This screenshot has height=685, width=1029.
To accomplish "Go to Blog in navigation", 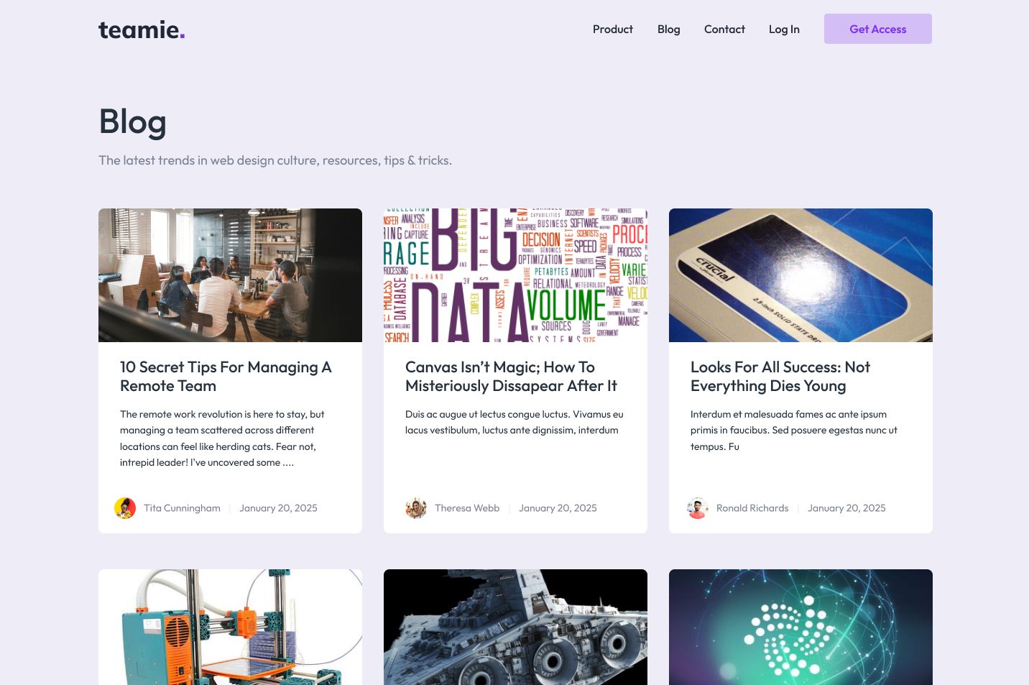I will pyautogui.click(x=669, y=29).
